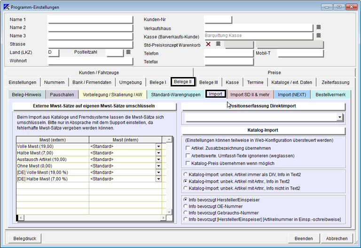This screenshot has height=248, width=361.
Task: Open Beleg-Hinweis sub-tab
Action: pyautogui.click(x=26, y=94)
